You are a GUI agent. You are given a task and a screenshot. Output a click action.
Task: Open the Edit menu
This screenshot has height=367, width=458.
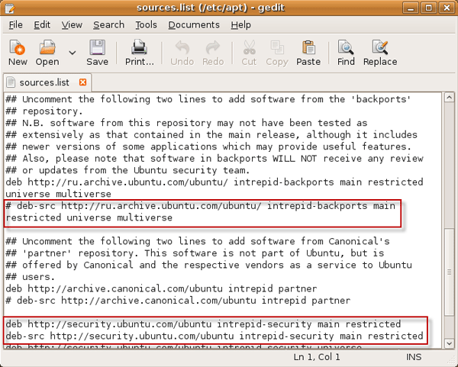42,24
